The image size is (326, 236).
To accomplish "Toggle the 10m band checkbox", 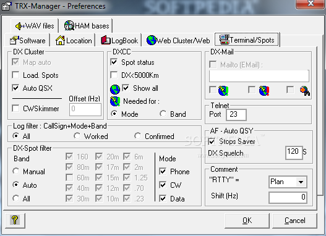I will pyautogui.click(x=99, y=198).
